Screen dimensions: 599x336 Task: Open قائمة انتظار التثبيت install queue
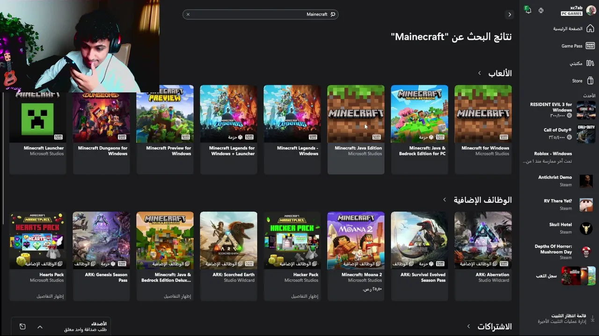[565, 319]
